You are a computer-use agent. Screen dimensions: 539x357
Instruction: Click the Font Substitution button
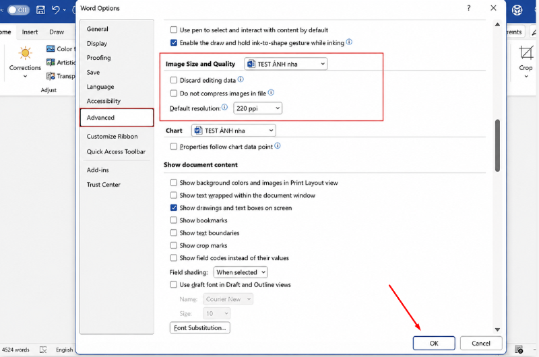[x=199, y=328]
